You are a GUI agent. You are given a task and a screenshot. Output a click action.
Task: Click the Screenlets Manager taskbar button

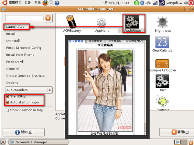click(x=38, y=142)
